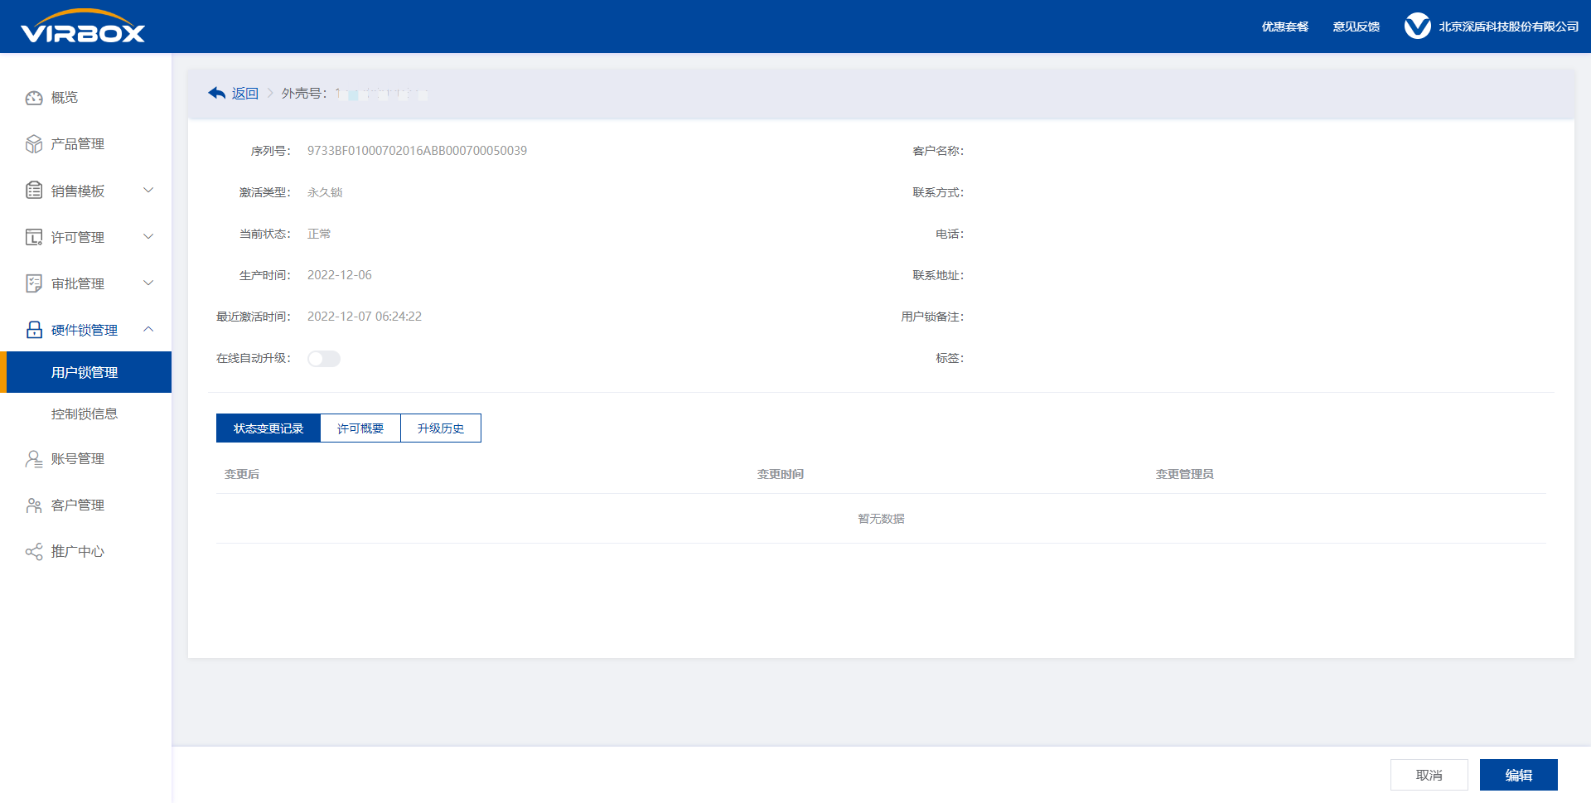
Task: Open the 账号管理 sidebar item
Action: pyautogui.click(x=86, y=459)
